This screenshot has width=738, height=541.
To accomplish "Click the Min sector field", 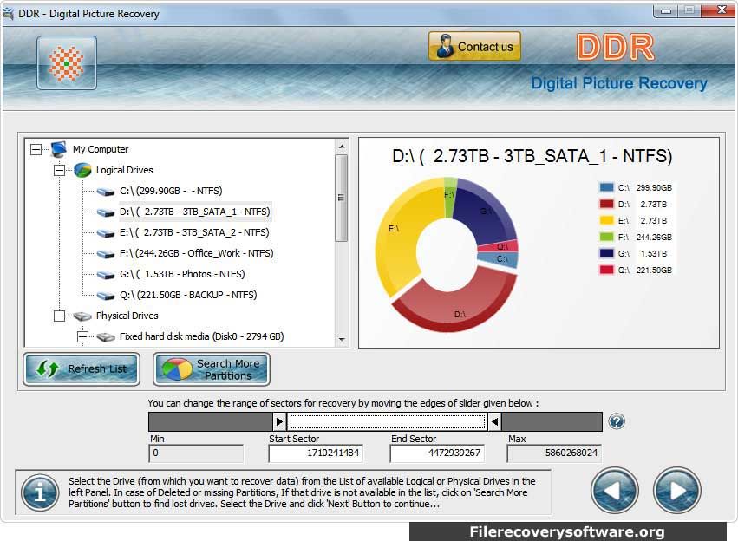I will click(196, 453).
